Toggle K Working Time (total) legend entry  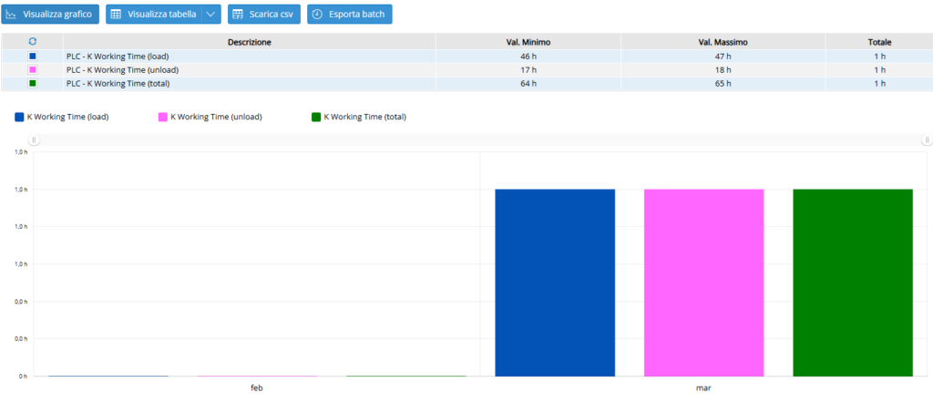[358, 117]
